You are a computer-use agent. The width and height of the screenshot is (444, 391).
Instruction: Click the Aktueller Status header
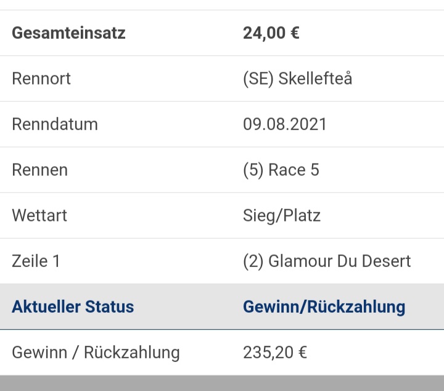click(73, 307)
